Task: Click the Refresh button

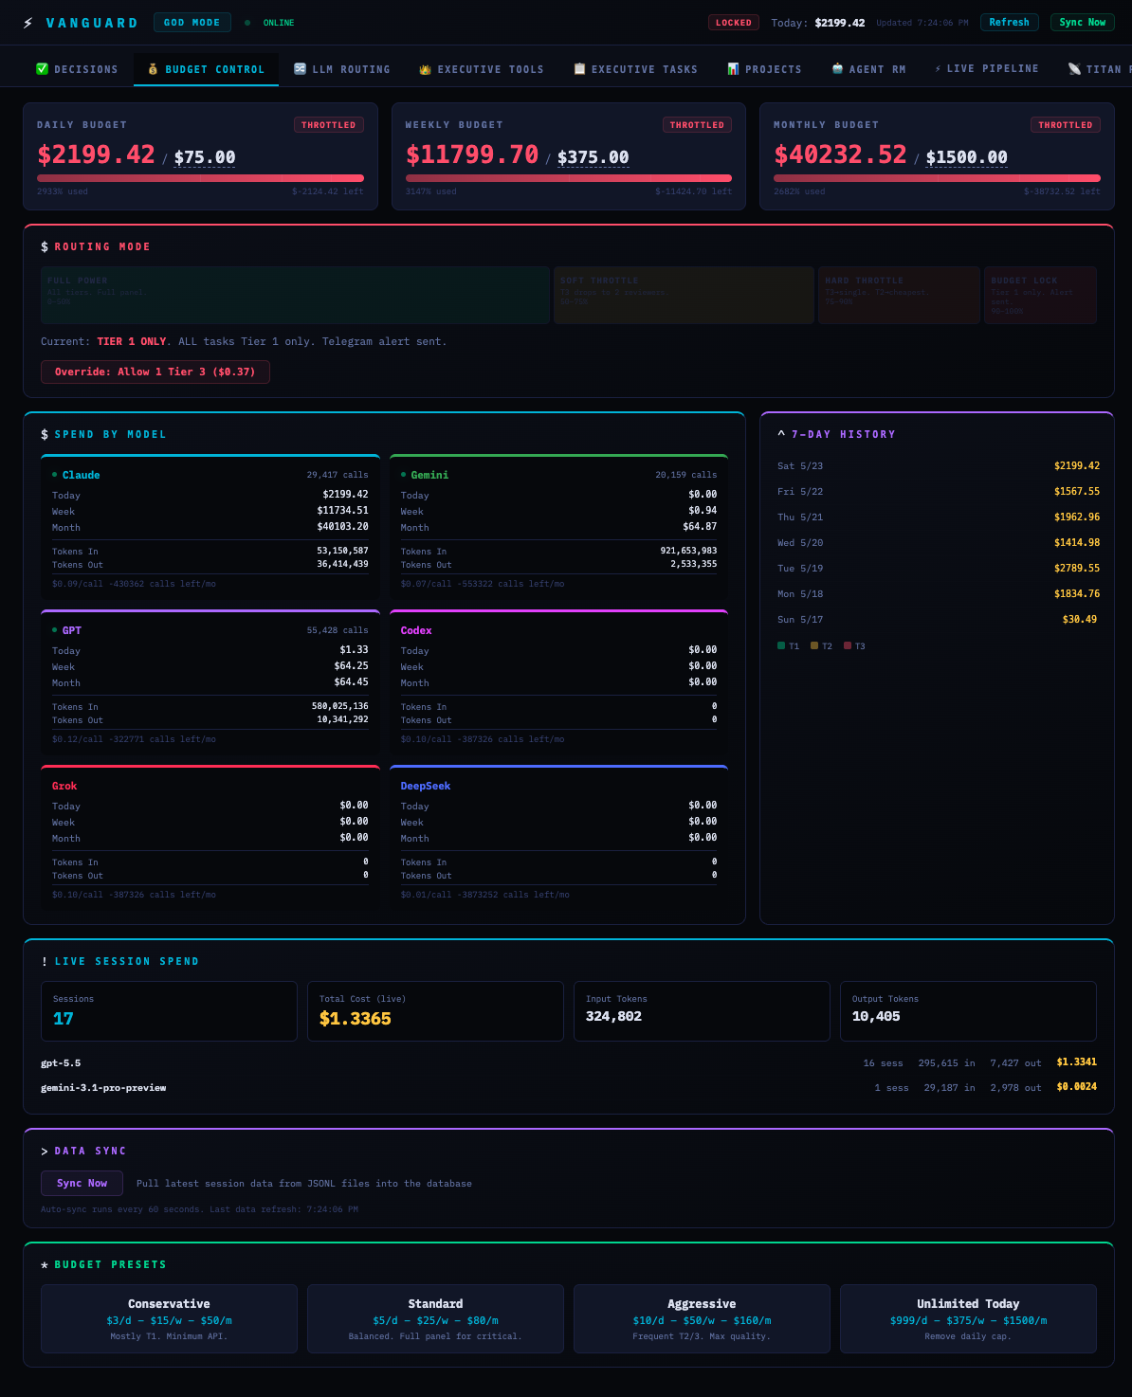Action: 1010,22
